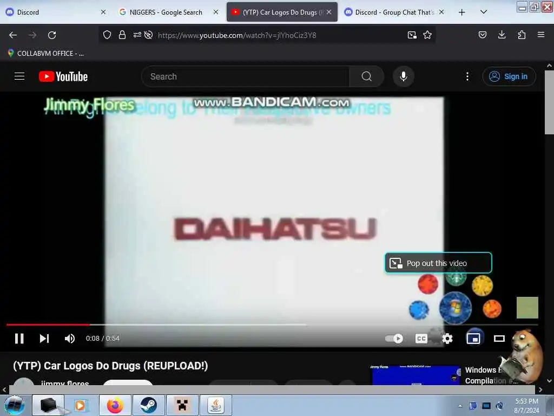Close the Discord Group Chat tab
The height and width of the screenshot is (416, 554).
[x=441, y=12]
